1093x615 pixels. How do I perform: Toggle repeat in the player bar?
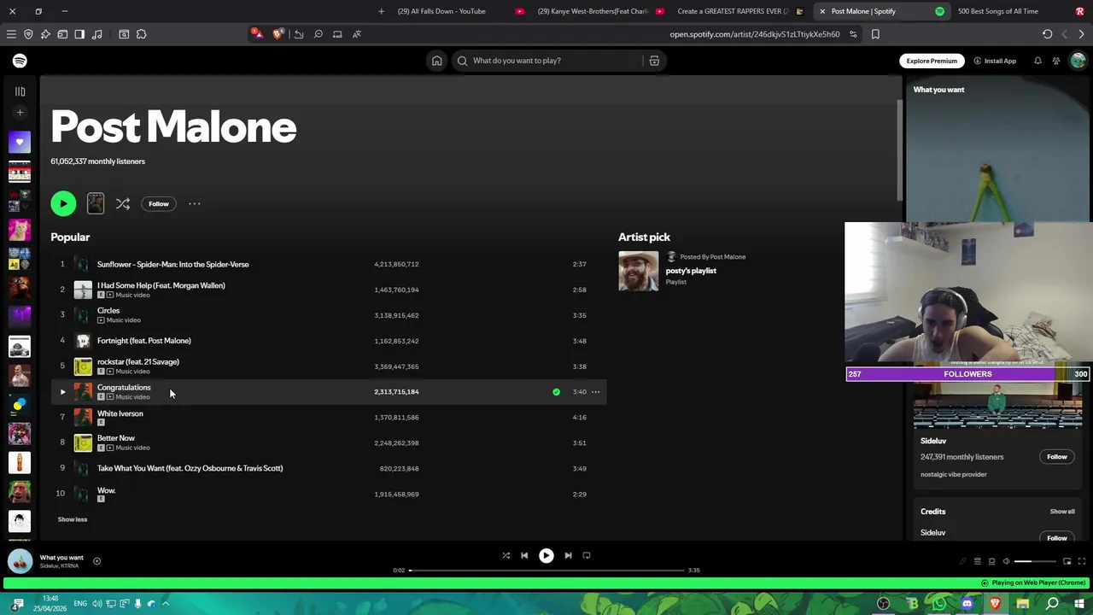pyautogui.click(x=587, y=555)
